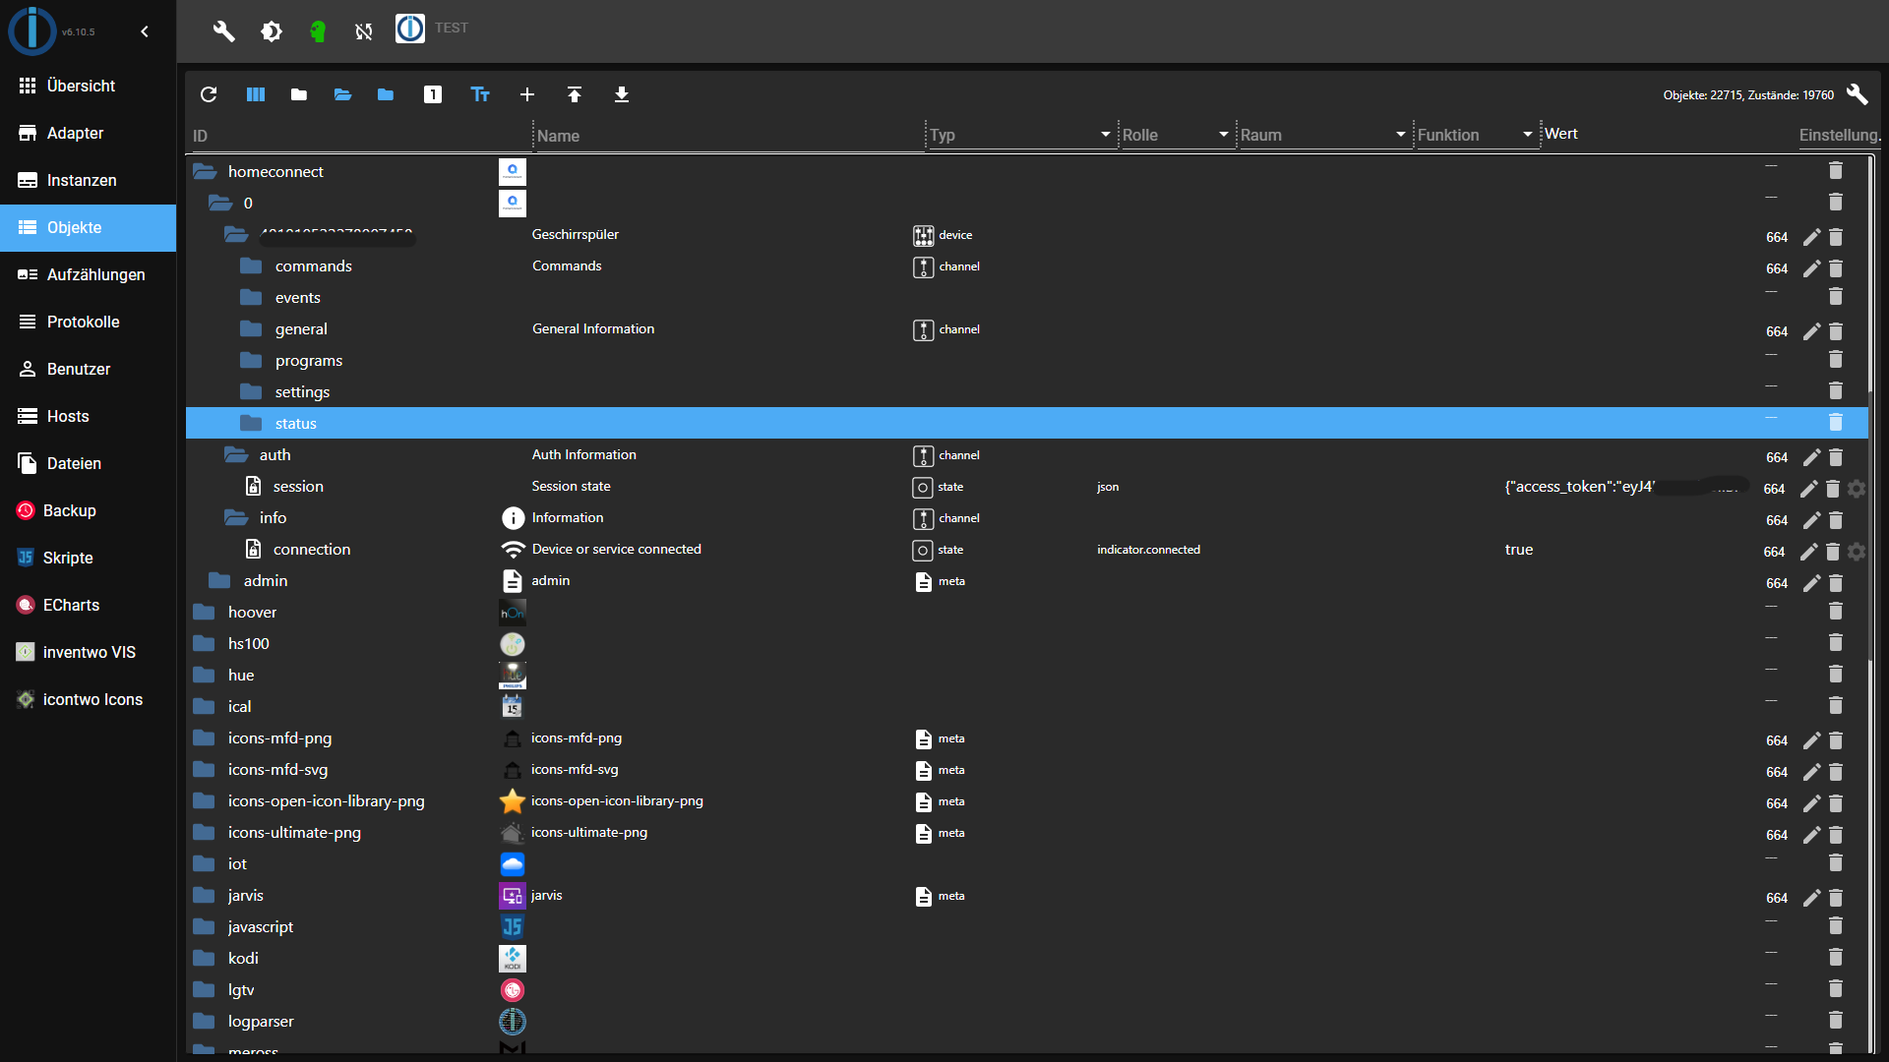Collapse the auth folder
This screenshot has height=1062, width=1889.
pyautogui.click(x=236, y=454)
